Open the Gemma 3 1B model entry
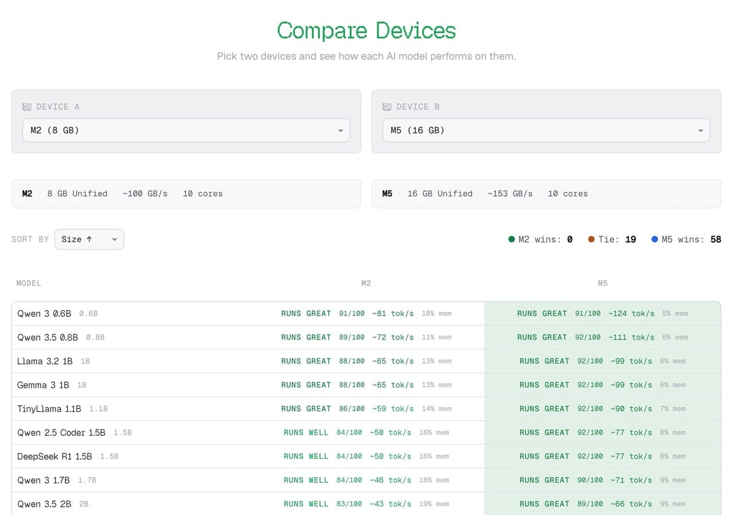This screenshot has height=515, width=734. pos(43,385)
